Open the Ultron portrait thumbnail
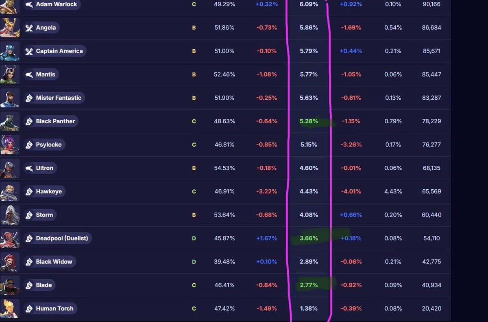The image size is (488, 322). click(x=10, y=168)
